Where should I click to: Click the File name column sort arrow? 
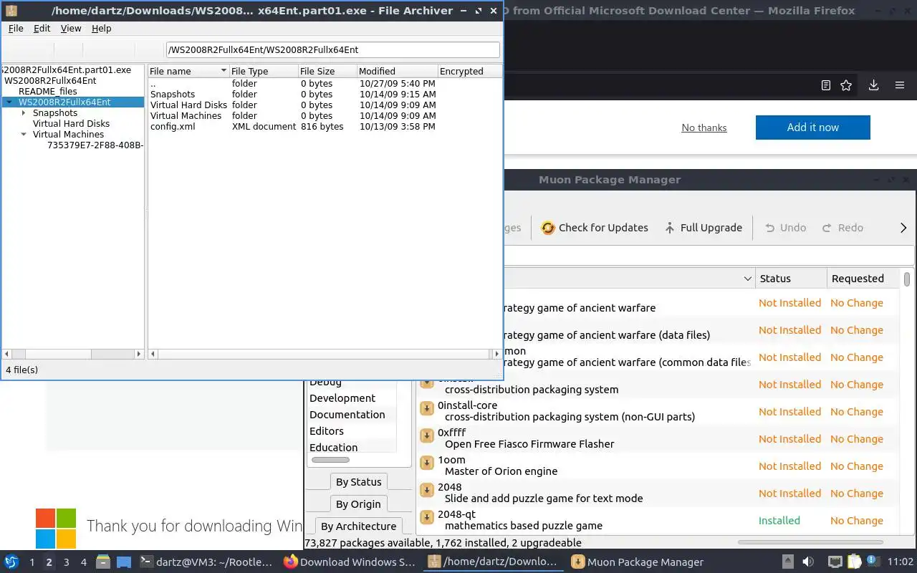coord(224,71)
